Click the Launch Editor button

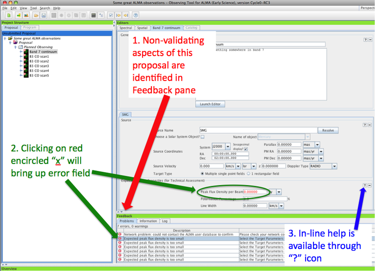(x=210, y=104)
